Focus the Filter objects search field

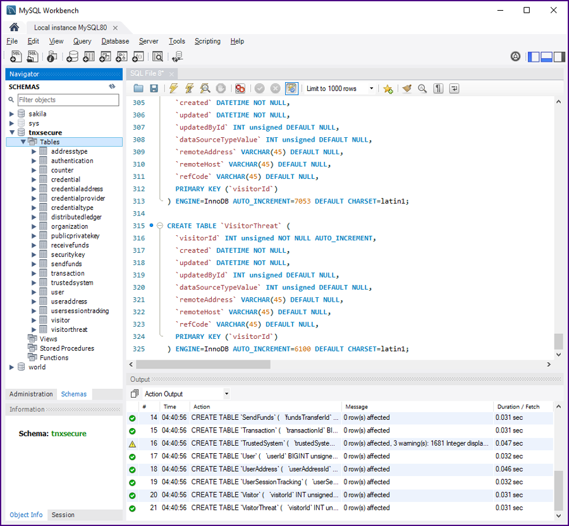(x=68, y=100)
